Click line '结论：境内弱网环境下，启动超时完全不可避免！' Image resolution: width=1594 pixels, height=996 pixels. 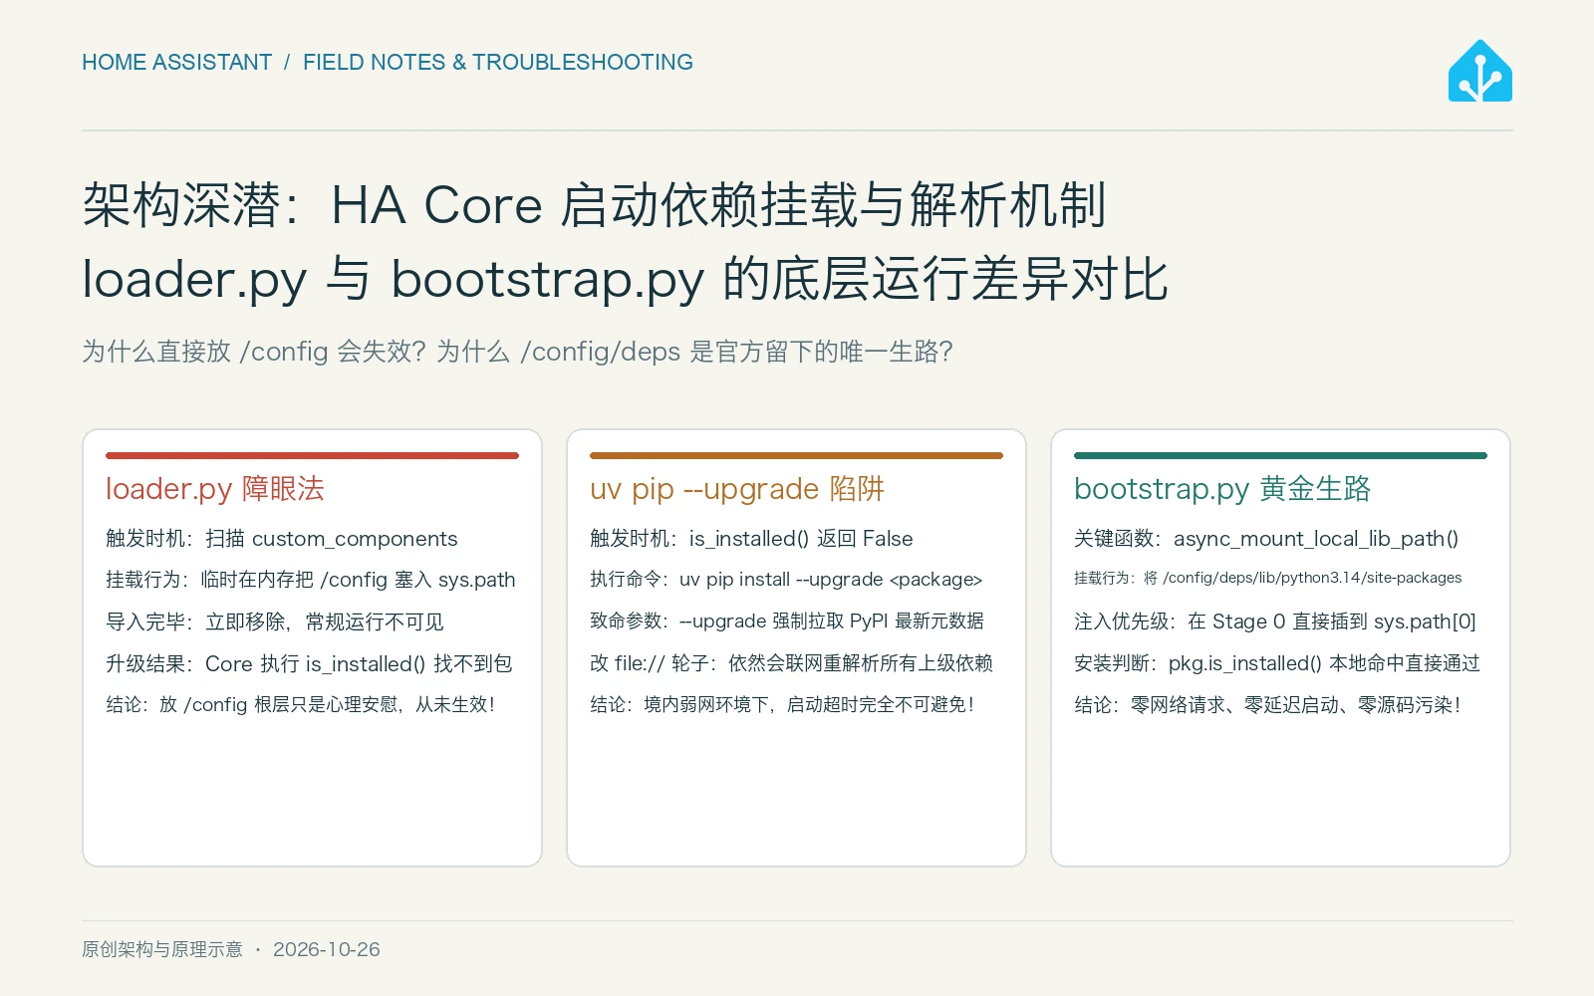pyautogui.click(x=782, y=704)
